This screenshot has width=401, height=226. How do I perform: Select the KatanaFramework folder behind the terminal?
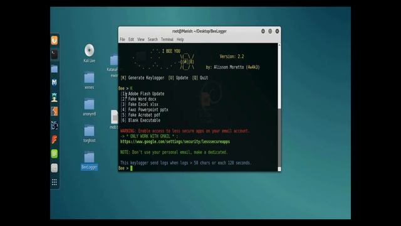point(113,66)
